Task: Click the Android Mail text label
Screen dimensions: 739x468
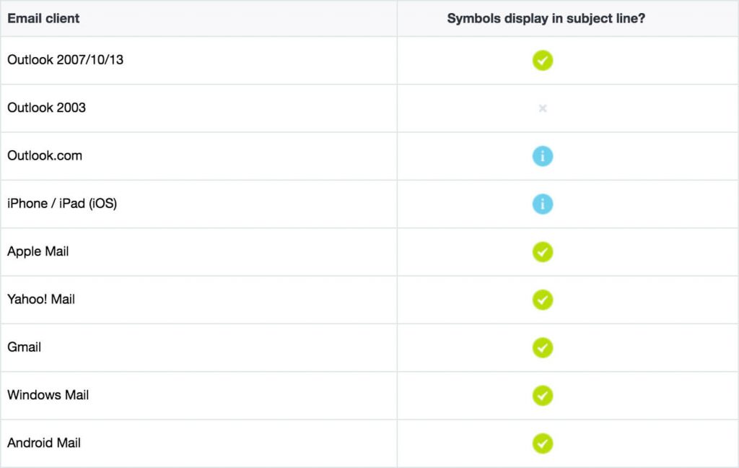Action: 44,443
